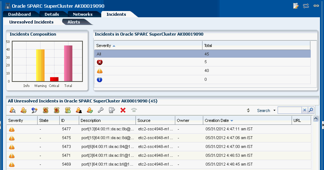324x170 pixels.
Task: Click the bell with magnifier view-alert icon
Action: [x=13, y=110]
